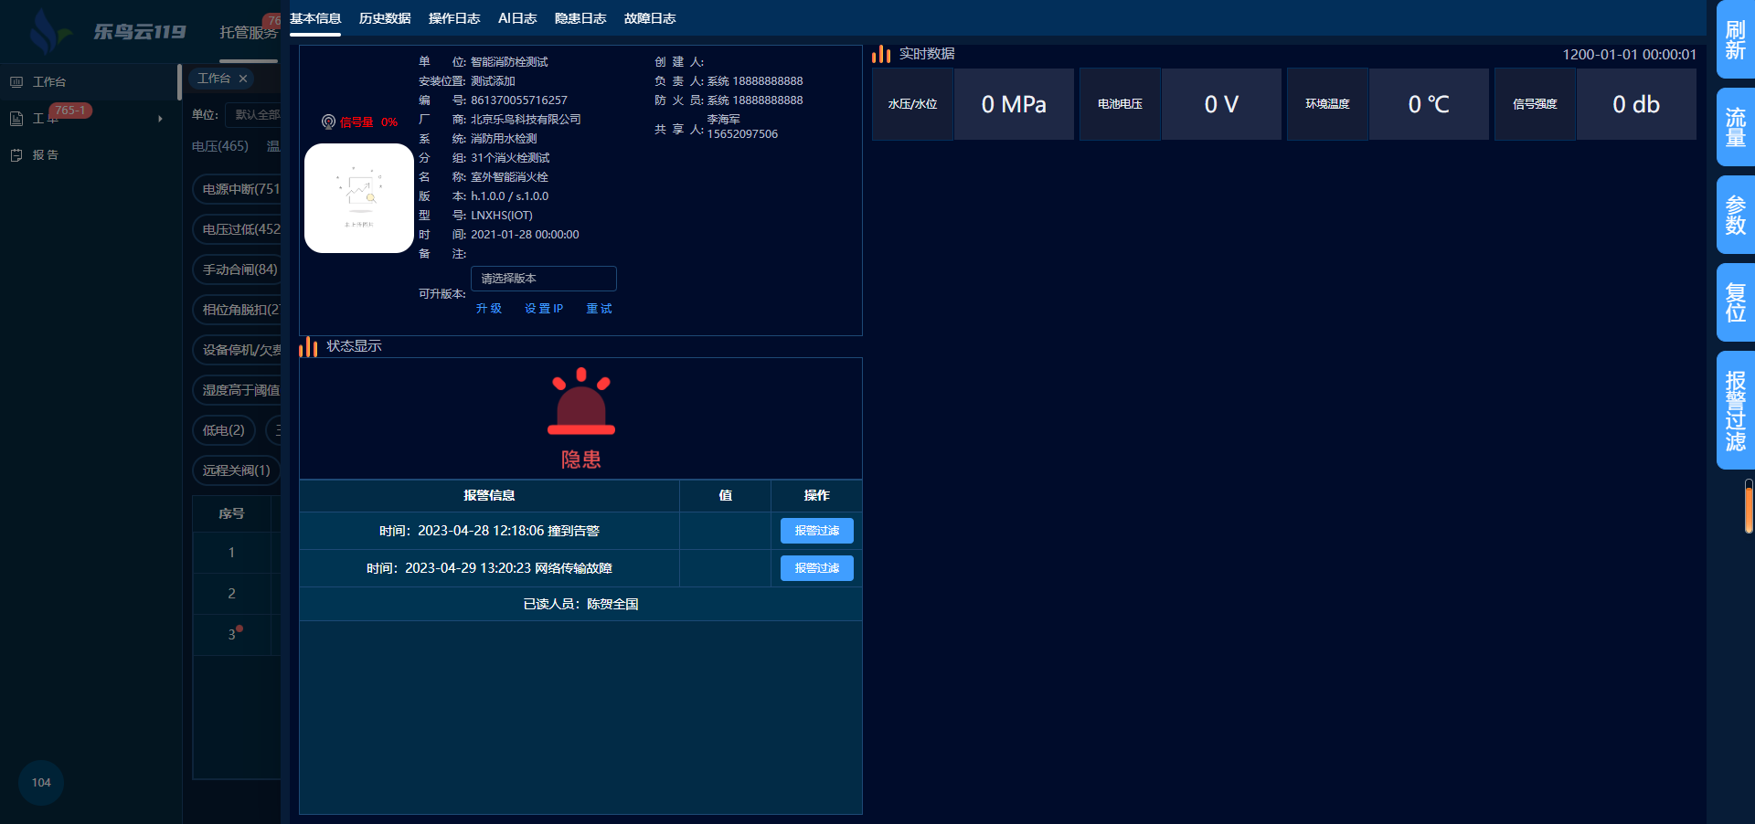Filter the 撞到告警 alarm with 报警过滤
Viewport: 1755px width, 824px height.
(x=816, y=531)
